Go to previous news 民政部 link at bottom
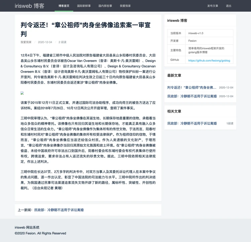This screenshot has width=251, height=242. [x=59, y=210]
